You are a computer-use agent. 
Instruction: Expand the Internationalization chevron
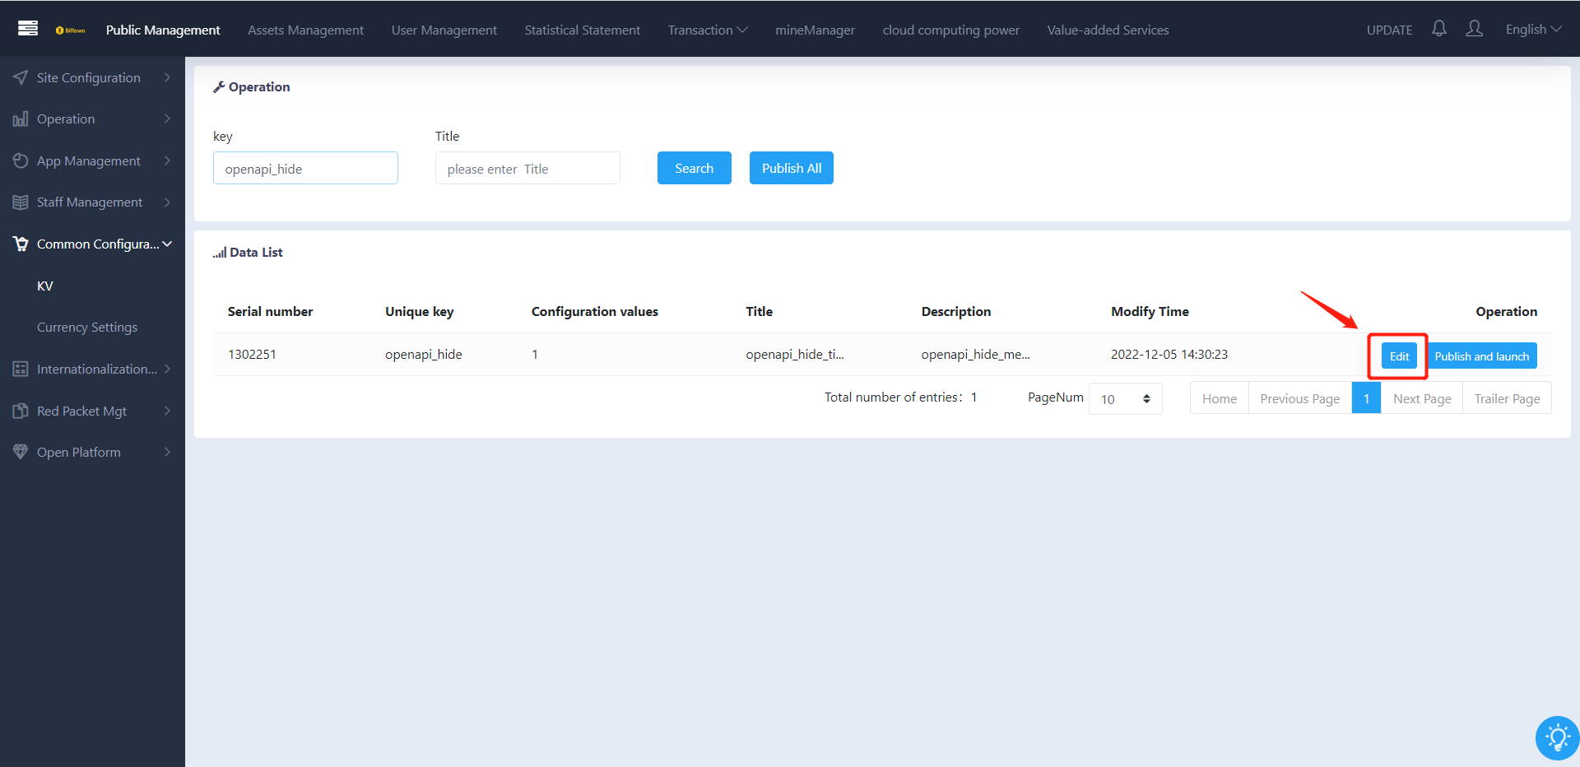coord(167,369)
